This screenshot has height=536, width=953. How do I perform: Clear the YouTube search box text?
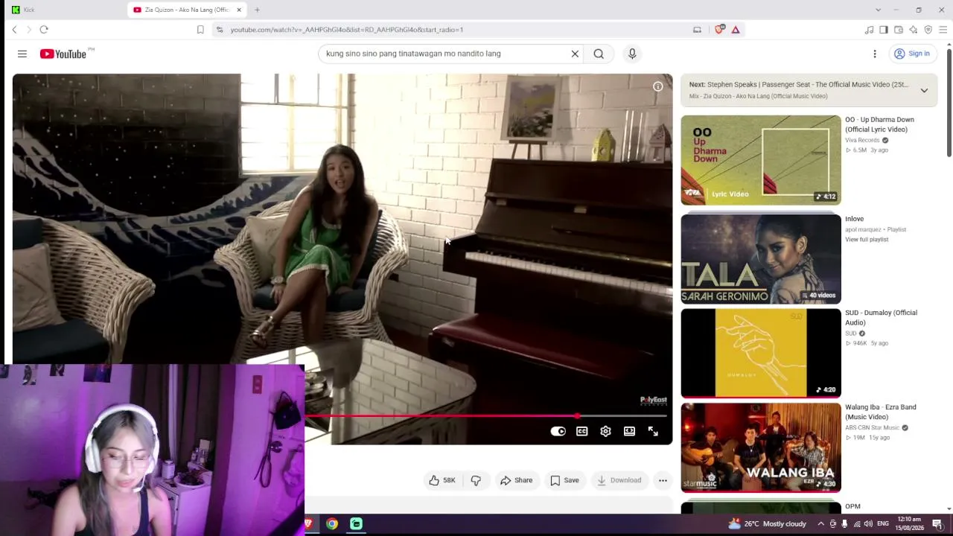(x=575, y=54)
